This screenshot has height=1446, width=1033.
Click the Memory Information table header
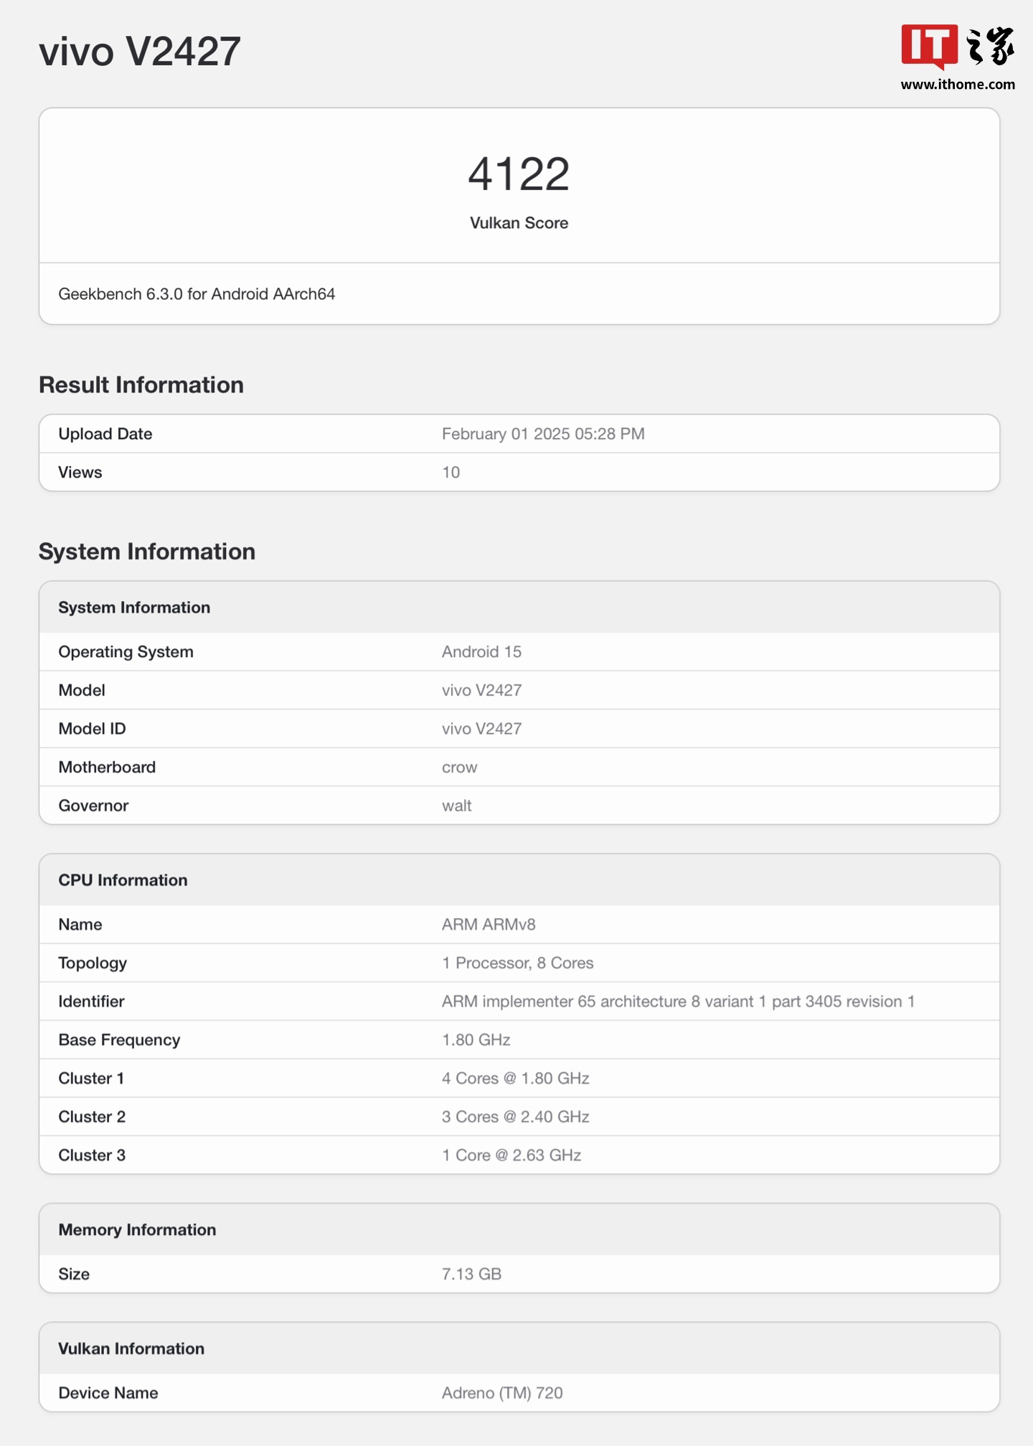click(x=137, y=1230)
